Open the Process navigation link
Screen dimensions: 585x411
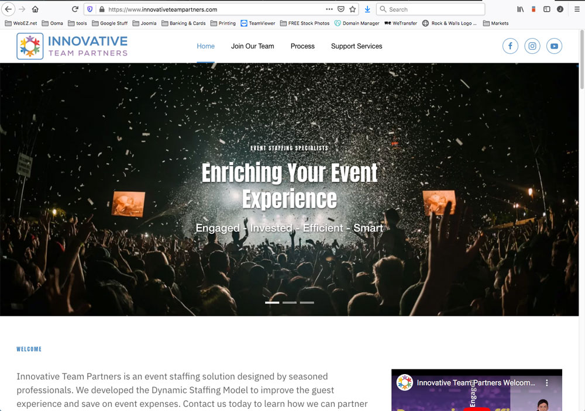302,46
